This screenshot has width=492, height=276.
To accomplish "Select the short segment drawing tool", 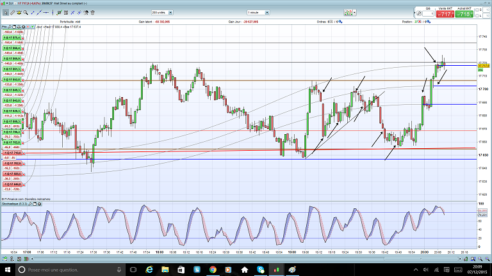I will [33, 13].
